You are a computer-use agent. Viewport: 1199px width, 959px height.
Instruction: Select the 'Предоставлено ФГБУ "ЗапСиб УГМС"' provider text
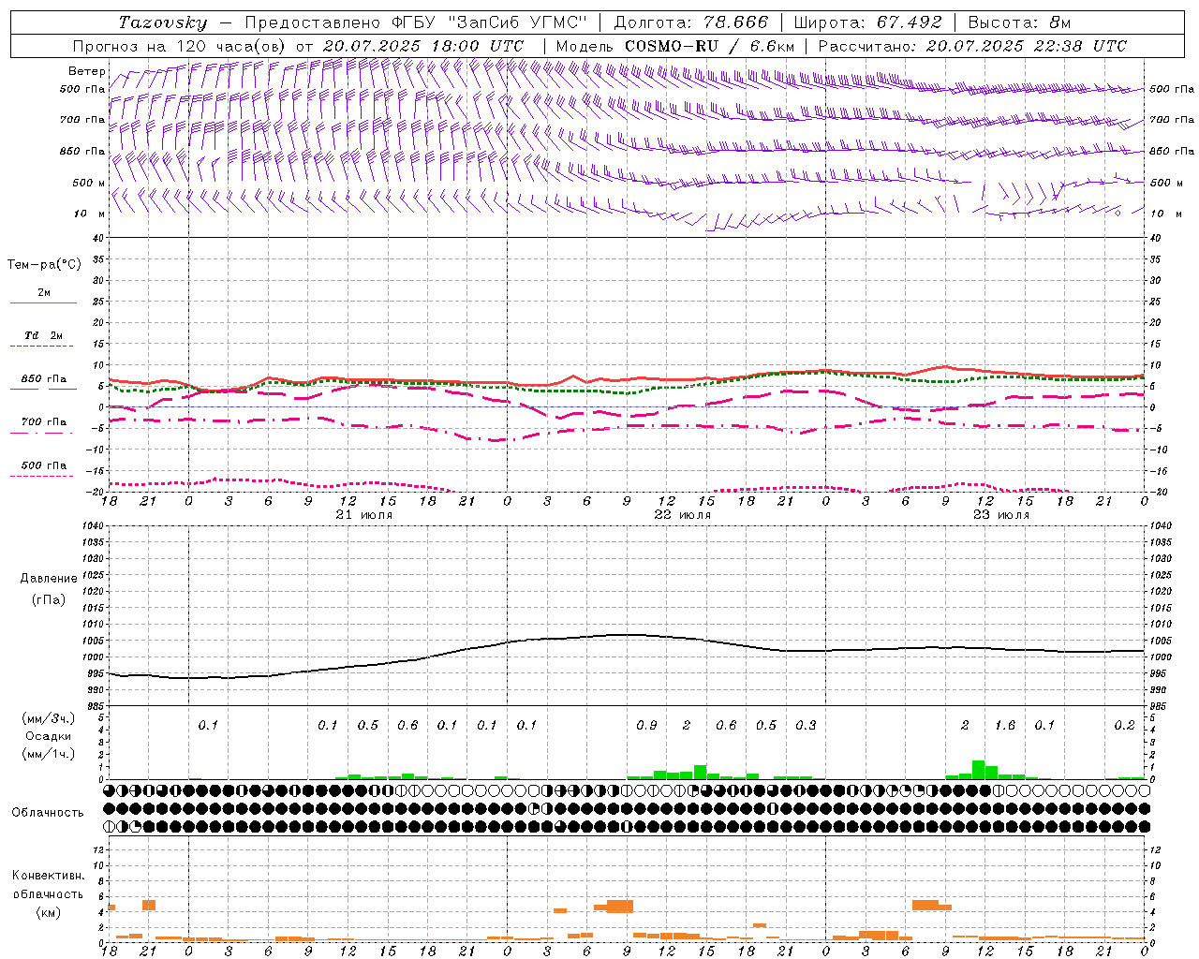coord(415,22)
